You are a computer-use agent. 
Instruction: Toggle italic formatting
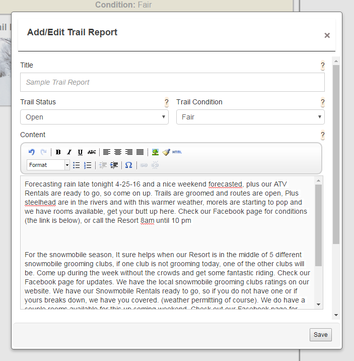click(x=69, y=152)
